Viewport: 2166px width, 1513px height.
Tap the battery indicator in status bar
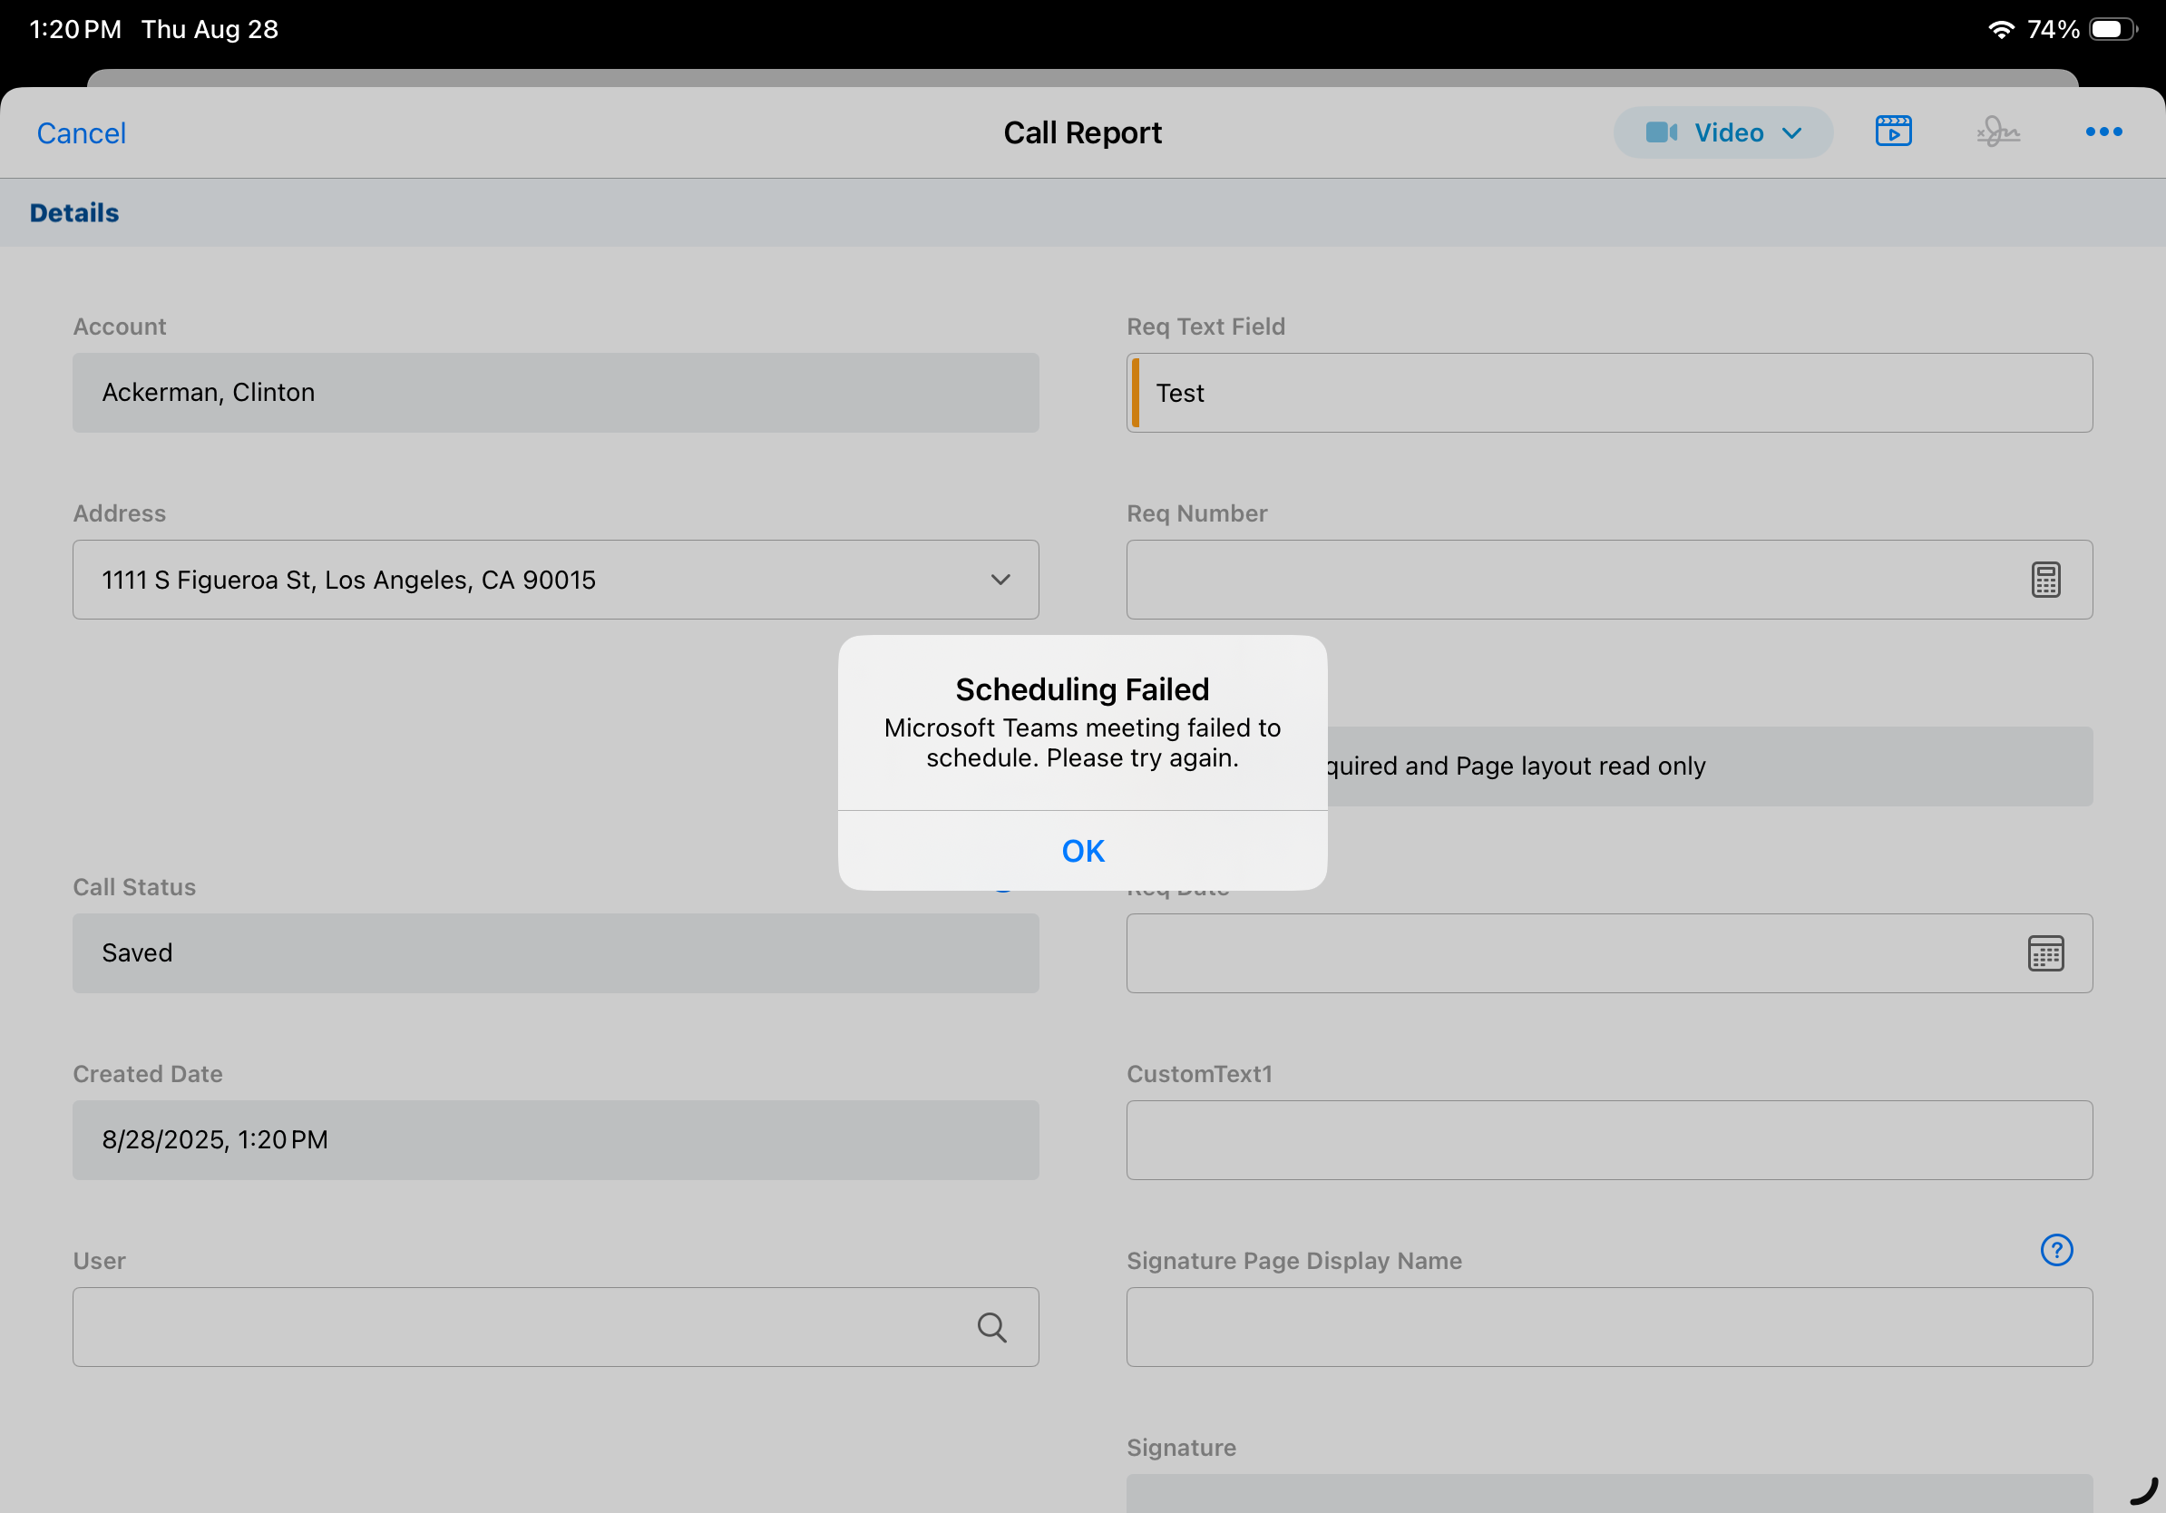(2112, 29)
